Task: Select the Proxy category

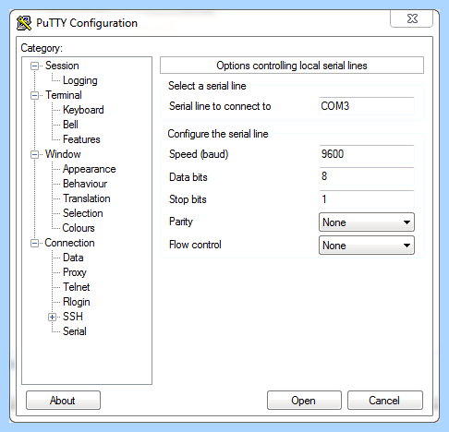Action: point(75,272)
